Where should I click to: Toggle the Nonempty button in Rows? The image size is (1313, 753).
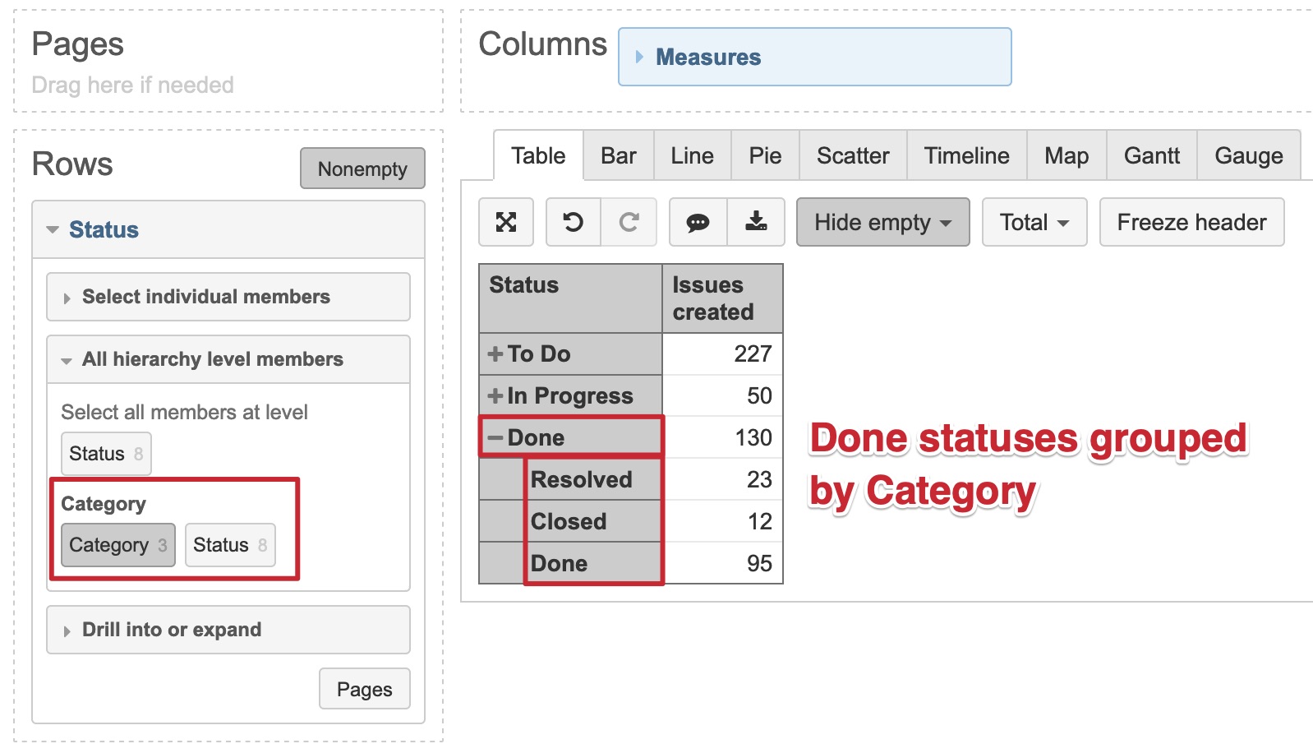point(362,169)
